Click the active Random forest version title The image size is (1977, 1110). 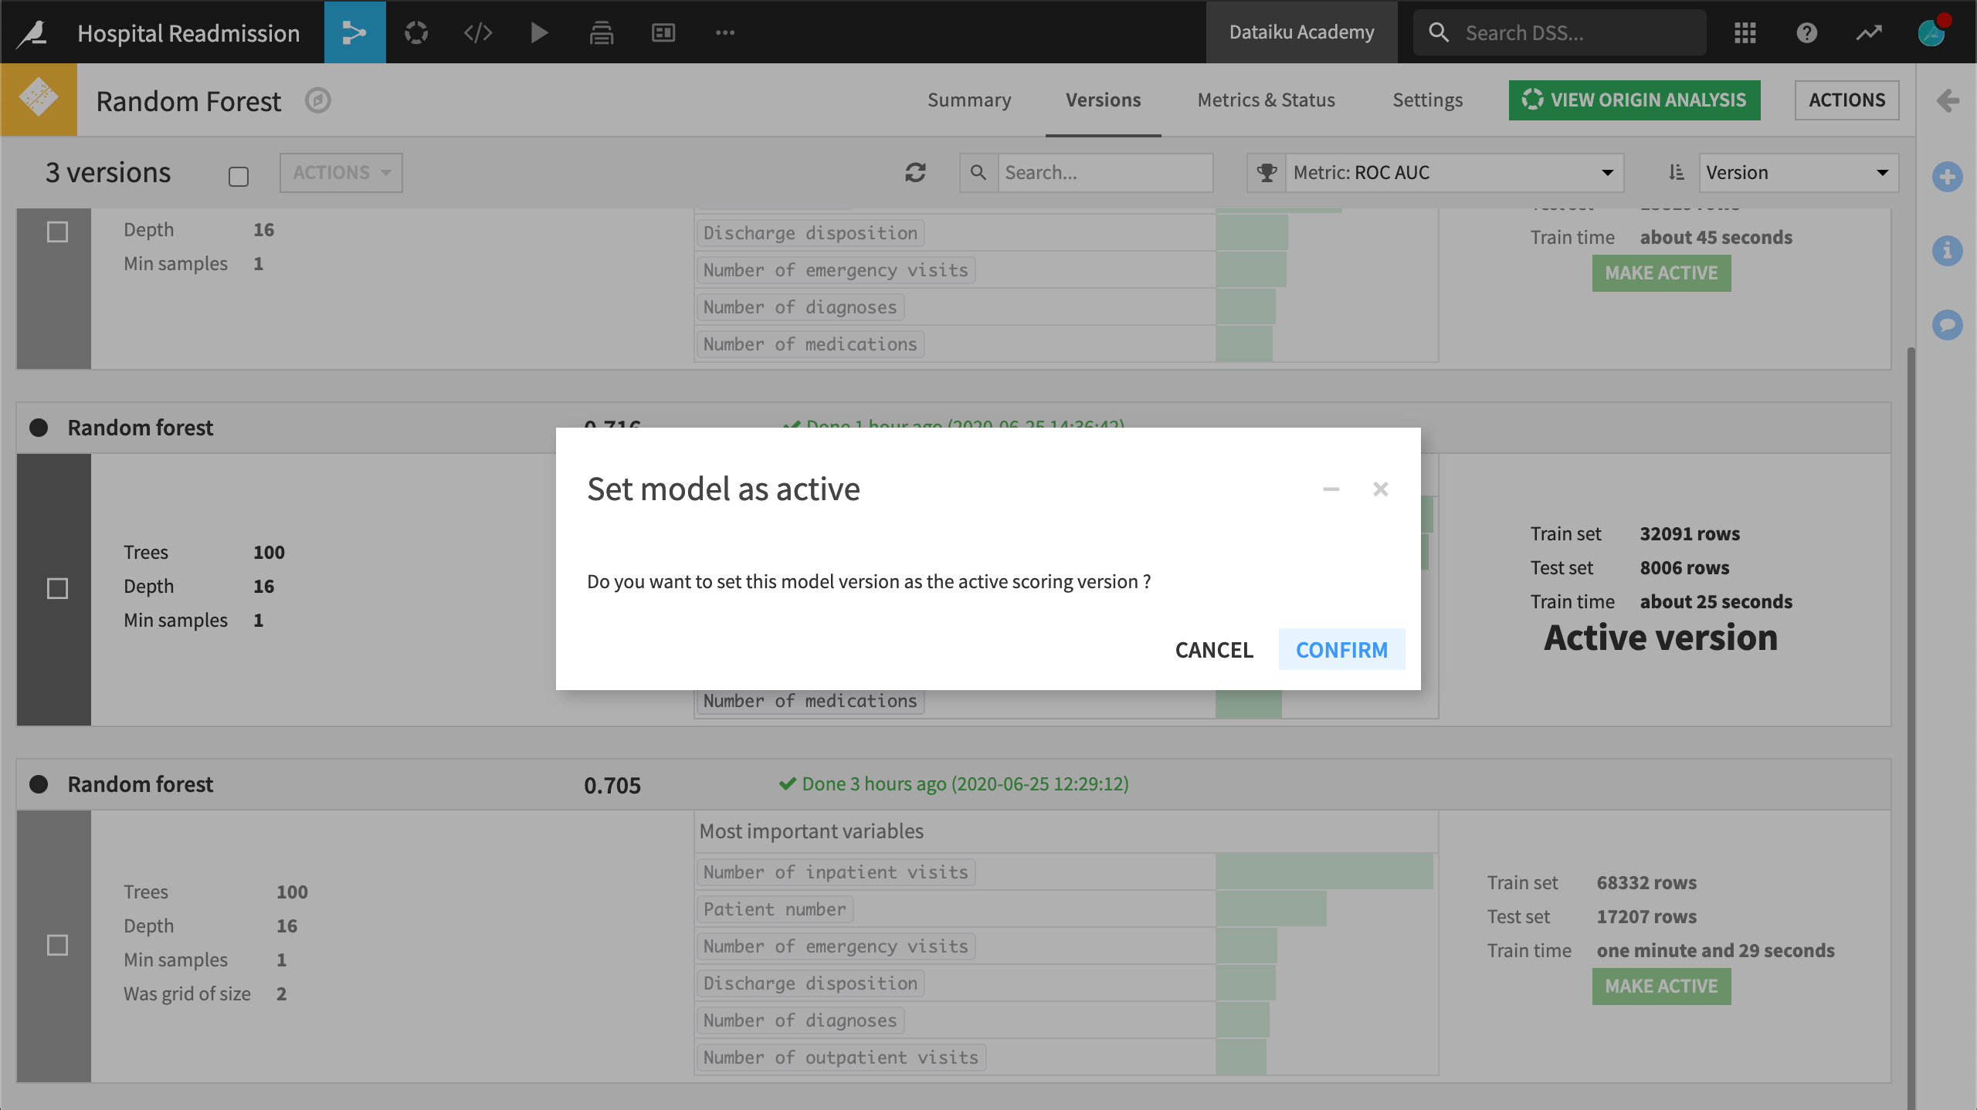click(140, 428)
